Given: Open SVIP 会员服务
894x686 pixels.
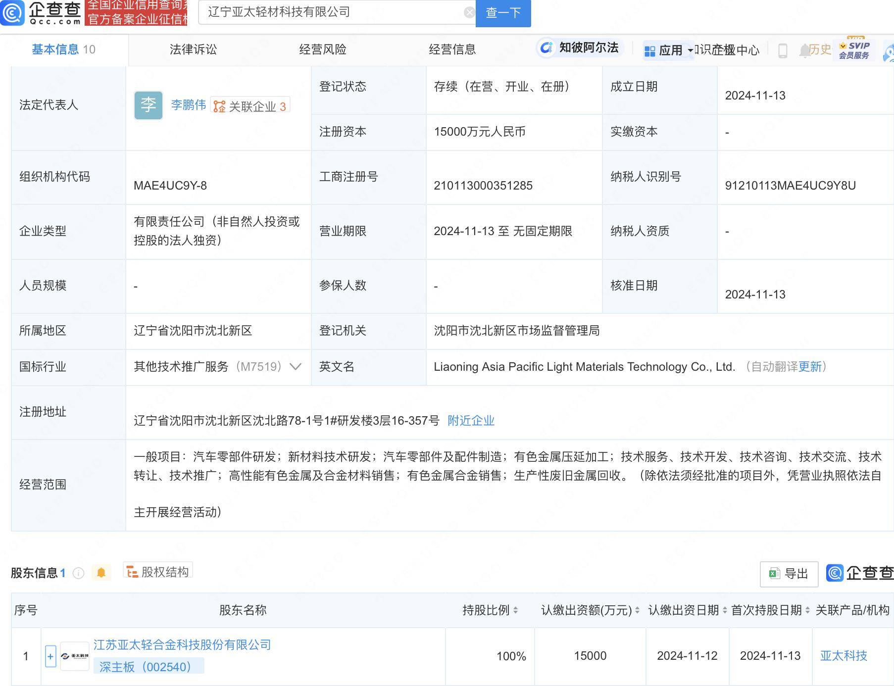Looking at the screenshot, I should 854,50.
